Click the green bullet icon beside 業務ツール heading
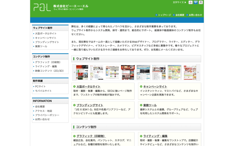Viewport: 234px width, 146px height. tap(141, 105)
